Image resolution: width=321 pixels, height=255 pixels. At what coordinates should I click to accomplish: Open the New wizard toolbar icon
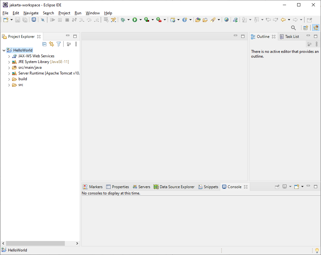tap(5, 20)
